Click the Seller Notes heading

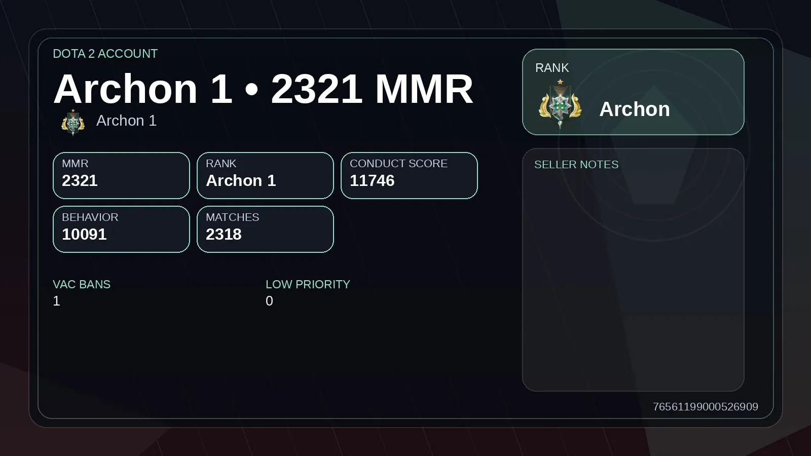click(x=576, y=165)
